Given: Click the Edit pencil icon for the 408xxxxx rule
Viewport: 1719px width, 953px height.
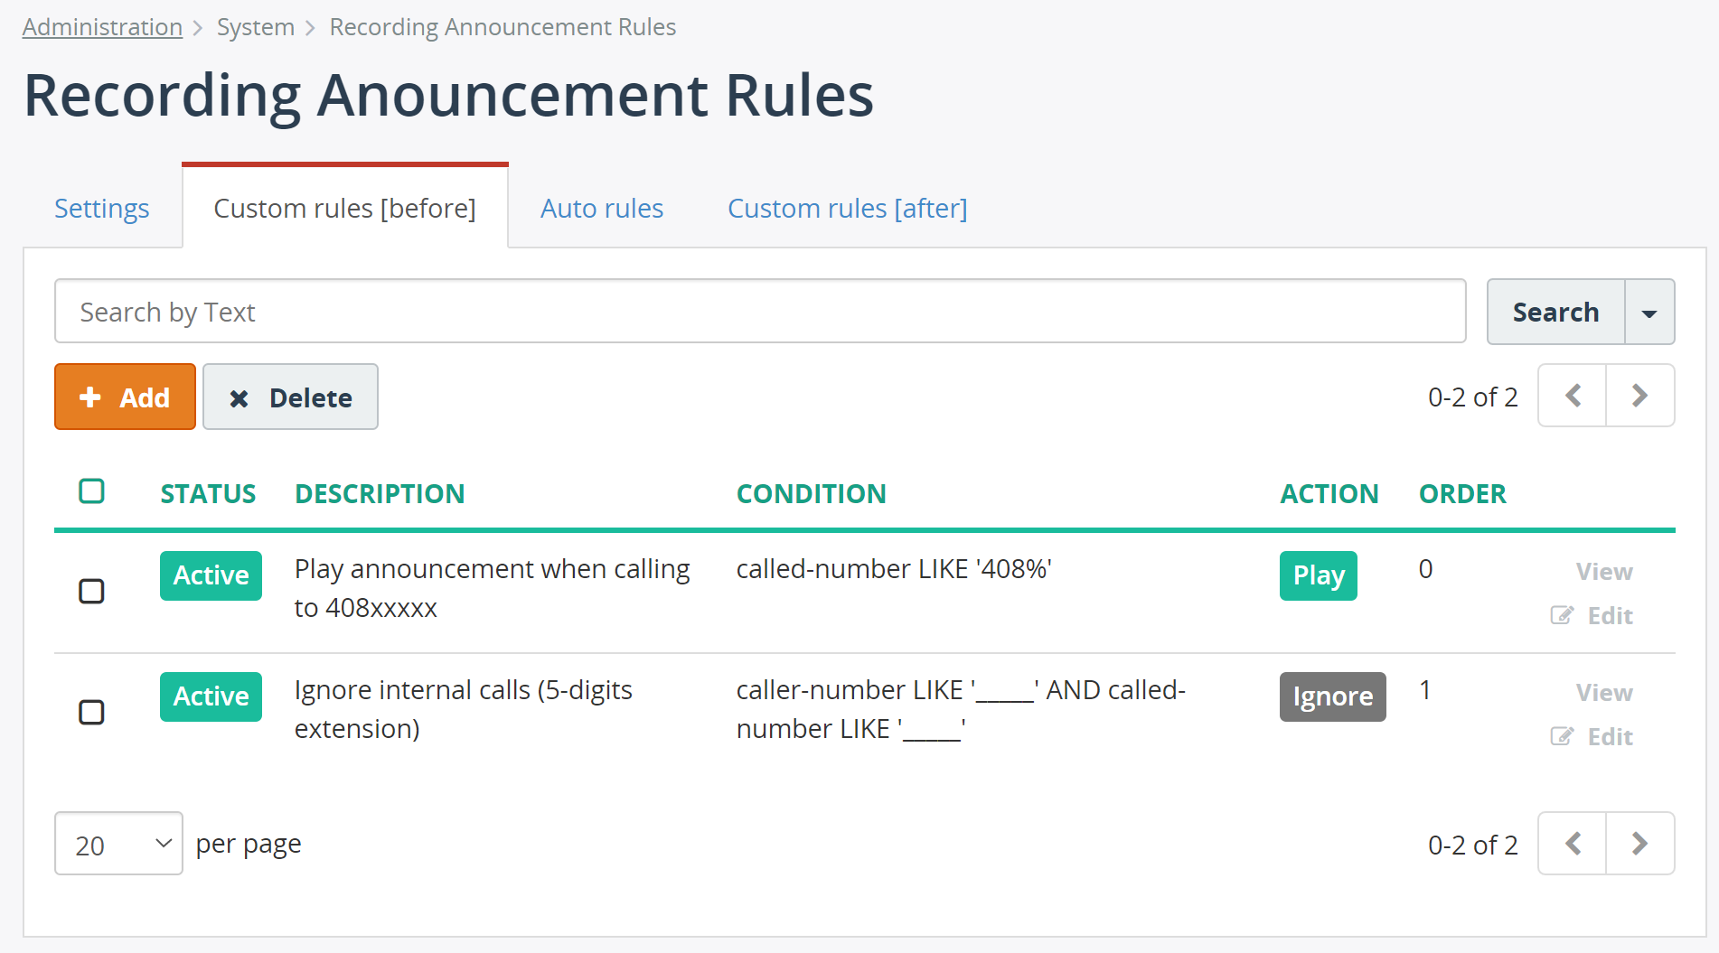Looking at the screenshot, I should (1561, 615).
